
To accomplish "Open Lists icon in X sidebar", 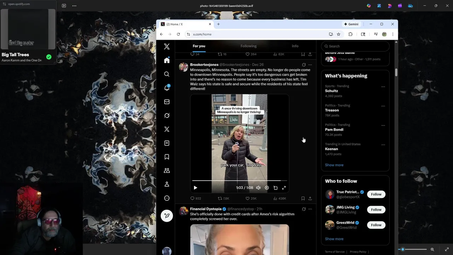I will tap(167, 143).
